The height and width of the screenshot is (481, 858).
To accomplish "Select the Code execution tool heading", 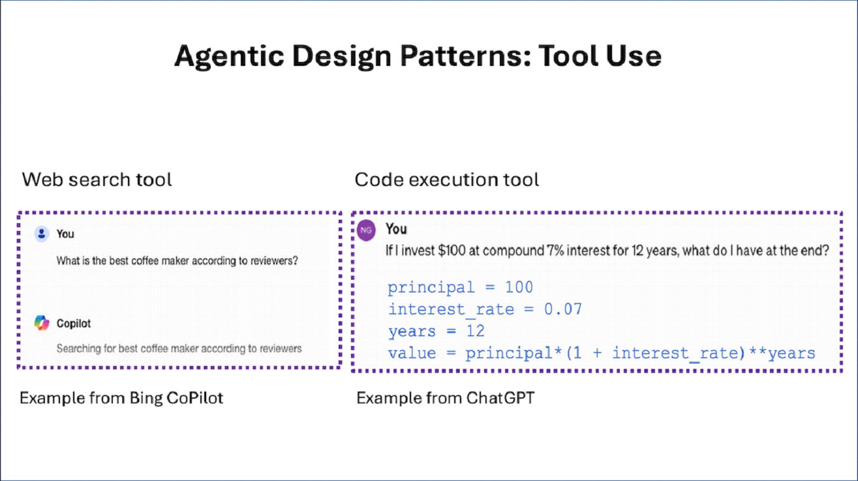I will click(x=446, y=179).
